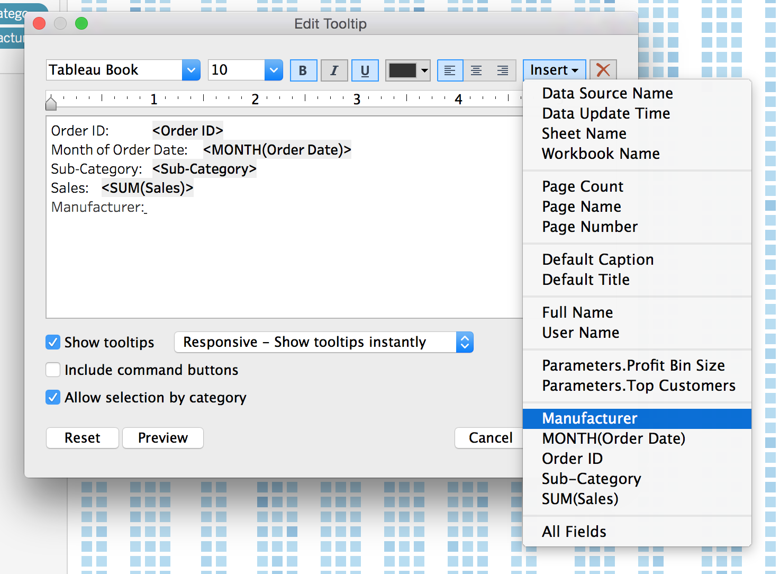Select Default Caption menu item

(637, 259)
